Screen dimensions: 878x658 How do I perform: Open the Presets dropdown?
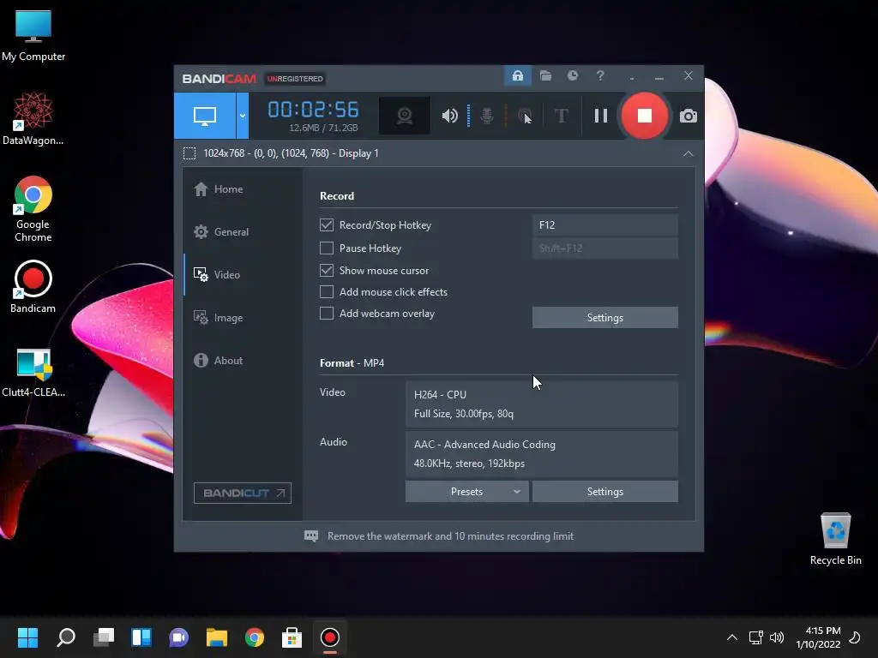coord(467,491)
